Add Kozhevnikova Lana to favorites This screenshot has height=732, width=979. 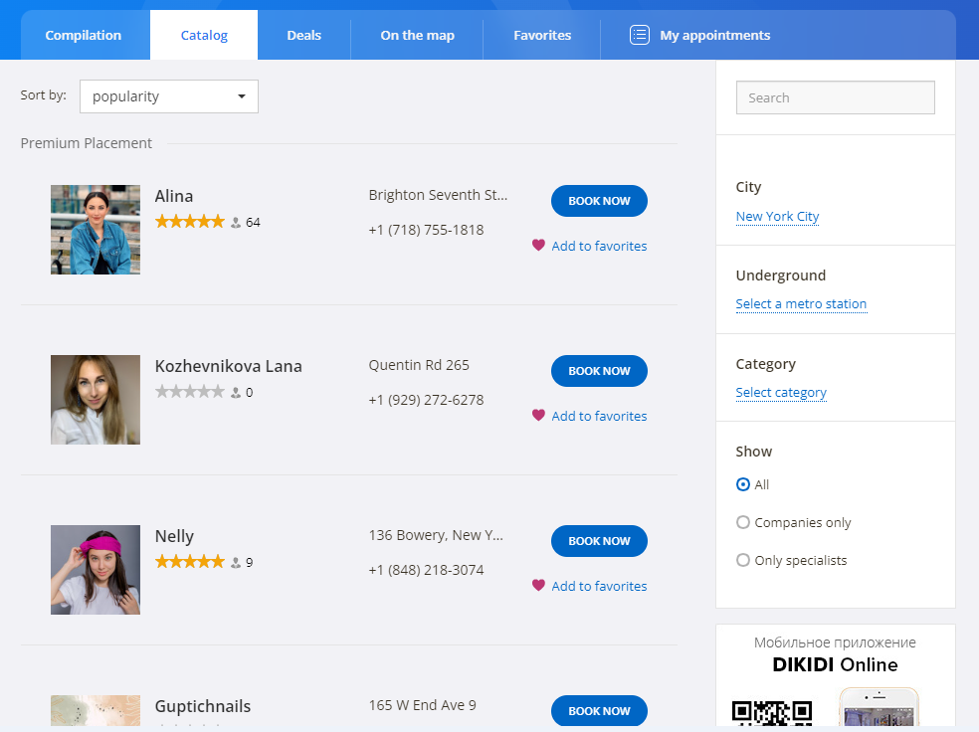pyautogui.click(x=599, y=417)
